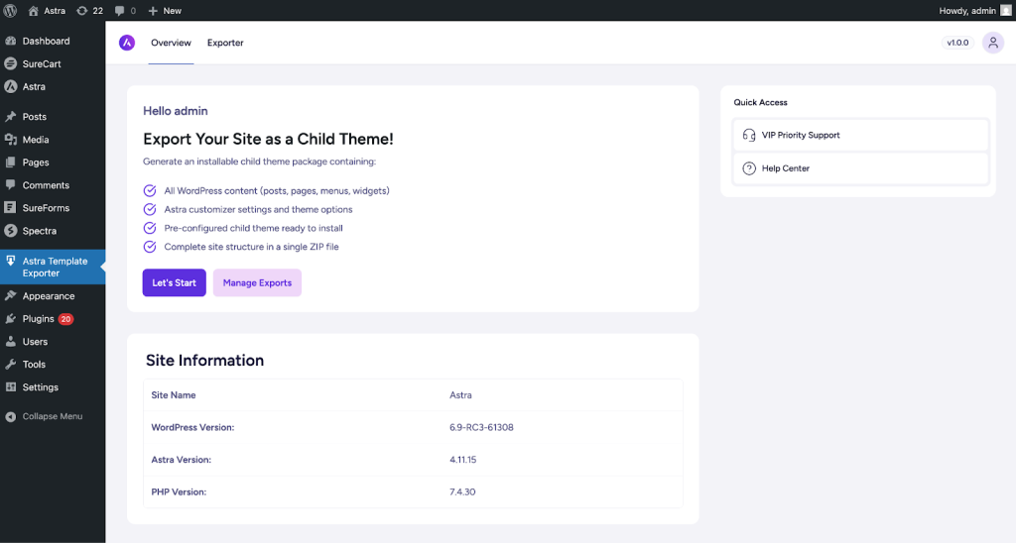The width and height of the screenshot is (1016, 543).
Task: Click the admin avatar in top right
Action: 1005,10
